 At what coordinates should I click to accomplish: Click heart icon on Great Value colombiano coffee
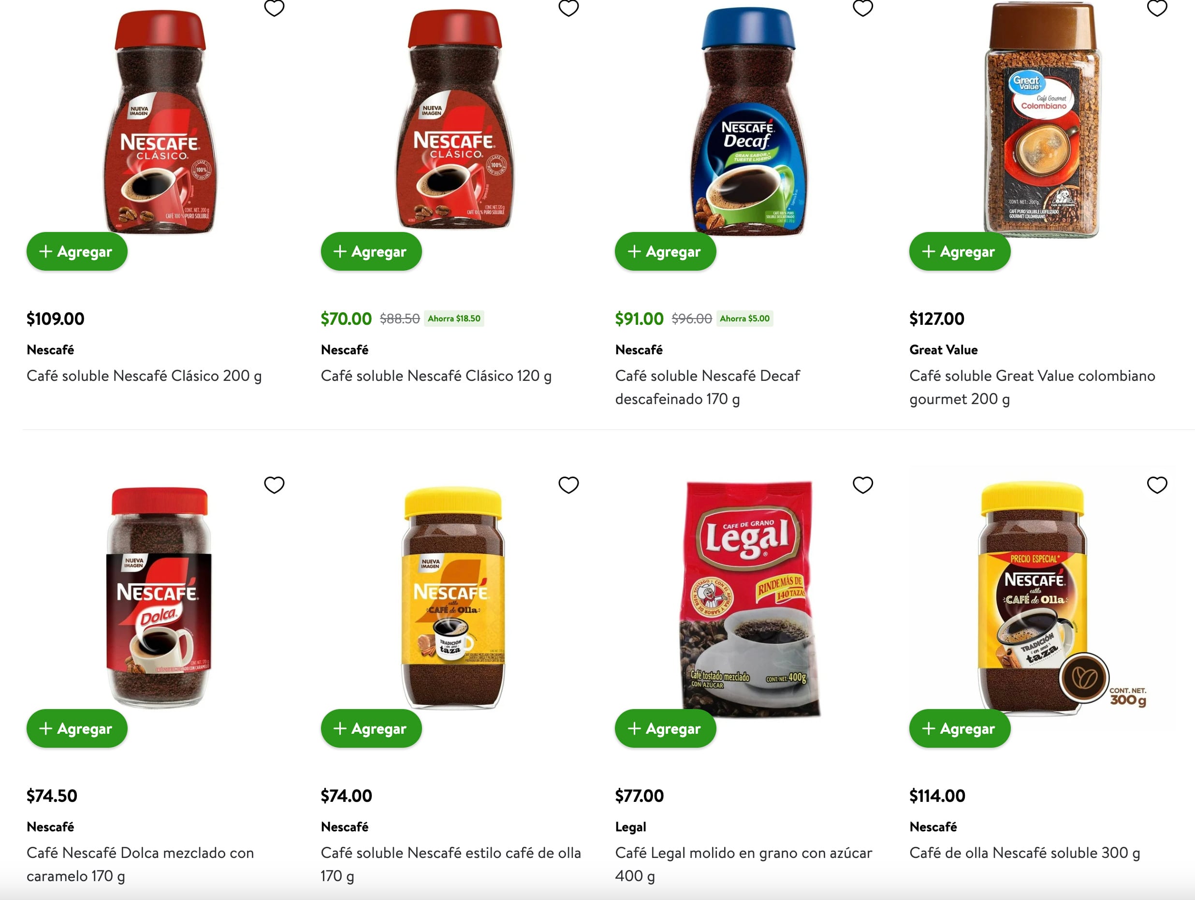click(1157, 8)
